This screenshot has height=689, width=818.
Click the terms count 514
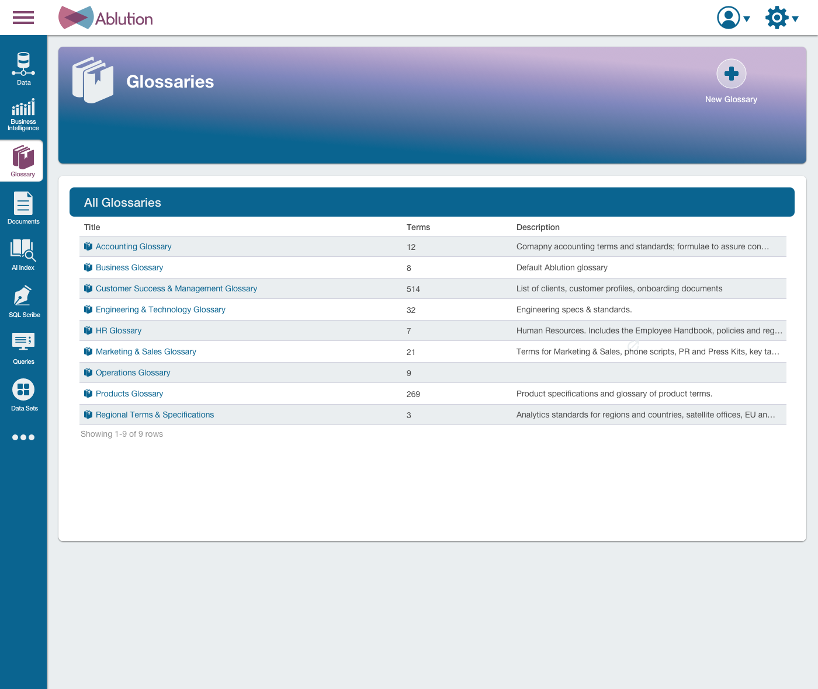pos(413,289)
